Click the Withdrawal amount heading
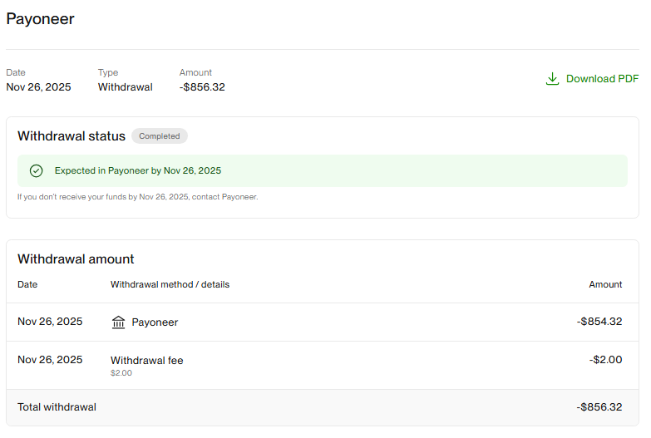Viewport: 651px width, 438px height. 76,259
